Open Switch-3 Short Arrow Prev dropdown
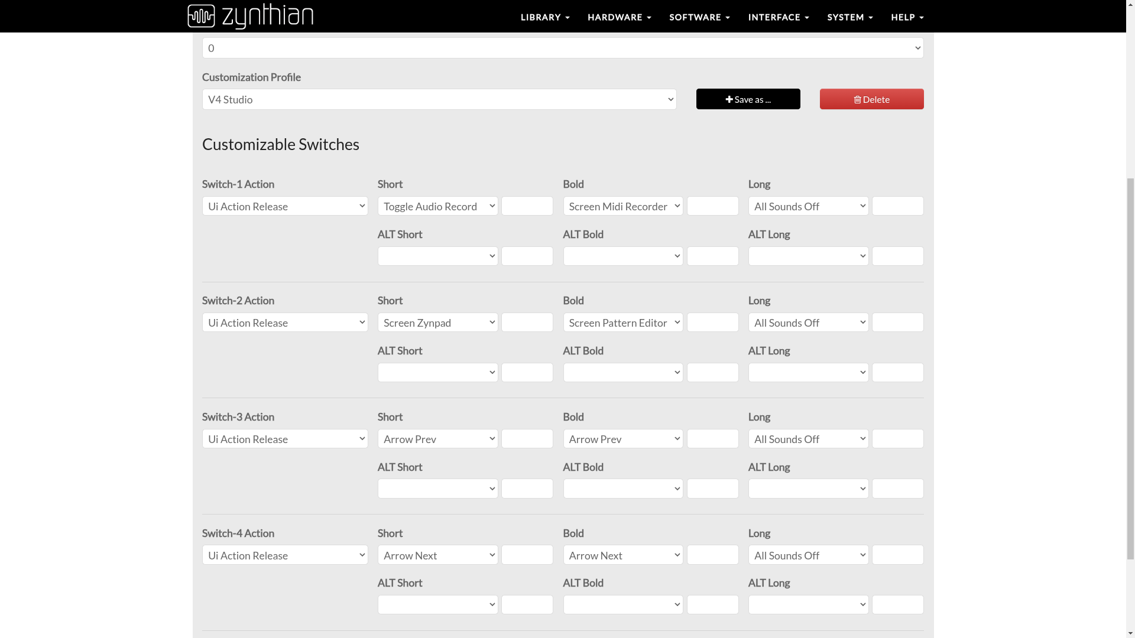The width and height of the screenshot is (1135, 638). pyautogui.click(x=438, y=439)
